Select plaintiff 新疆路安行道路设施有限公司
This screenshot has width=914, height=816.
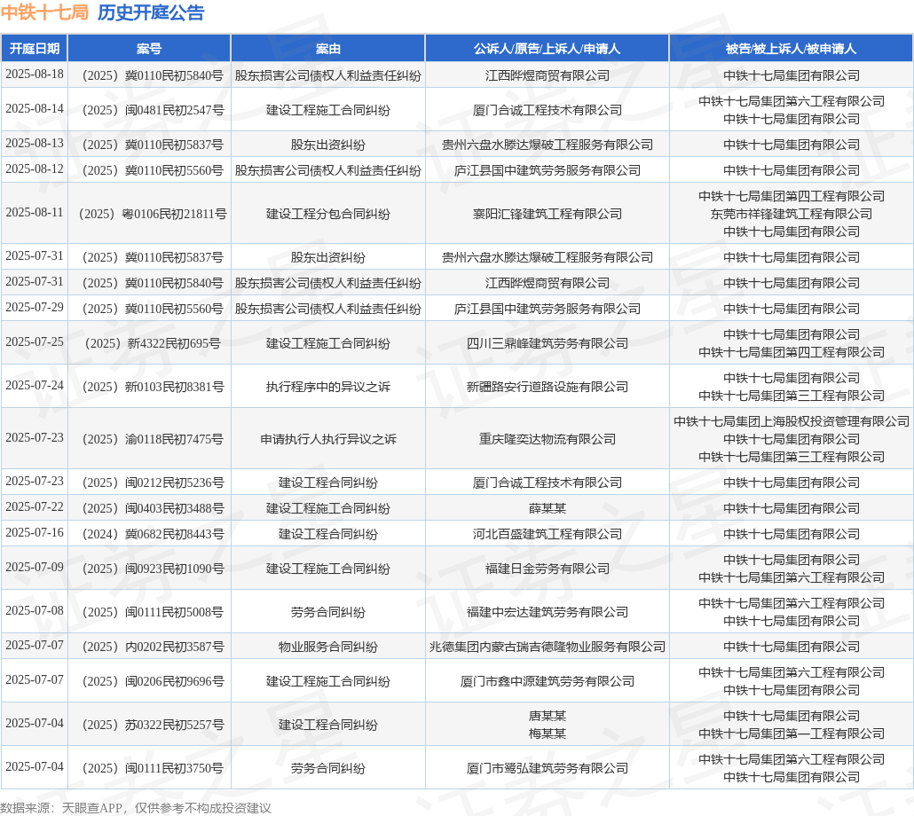pyautogui.click(x=548, y=387)
